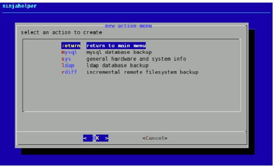
Task: Click the Cancel button
Action: point(155,138)
